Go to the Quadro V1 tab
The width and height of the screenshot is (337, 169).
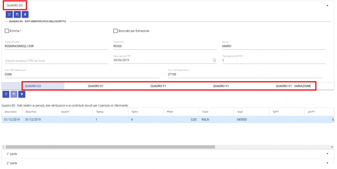coord(221,86)
